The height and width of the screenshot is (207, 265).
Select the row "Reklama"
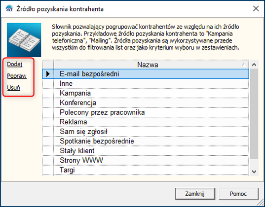click(146, 122)
